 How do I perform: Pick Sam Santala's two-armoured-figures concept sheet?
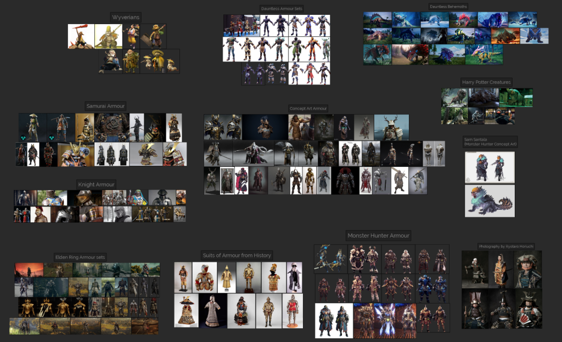click(490, 167)
